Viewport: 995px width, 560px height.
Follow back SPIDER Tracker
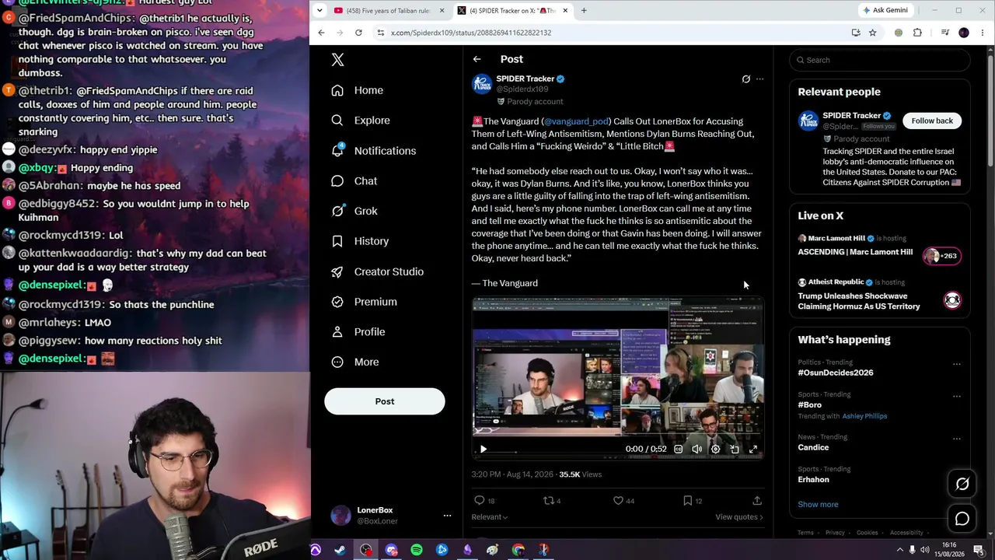point(932,121)
